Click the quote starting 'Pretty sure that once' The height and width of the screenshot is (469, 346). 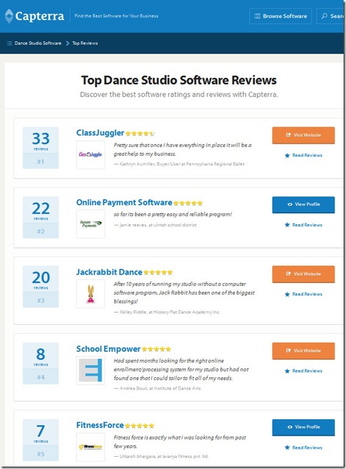182,149
